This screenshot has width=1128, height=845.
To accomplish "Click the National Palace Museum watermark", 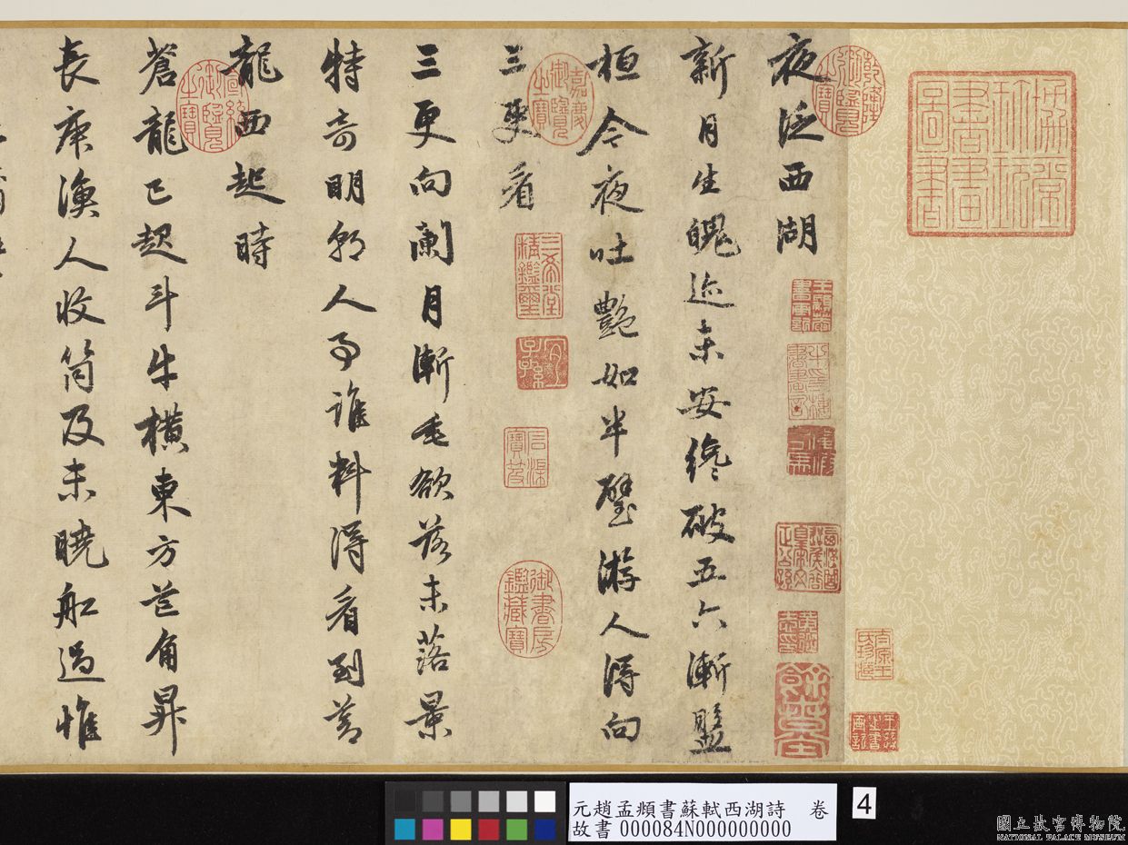I will [x=1059, y=823].
